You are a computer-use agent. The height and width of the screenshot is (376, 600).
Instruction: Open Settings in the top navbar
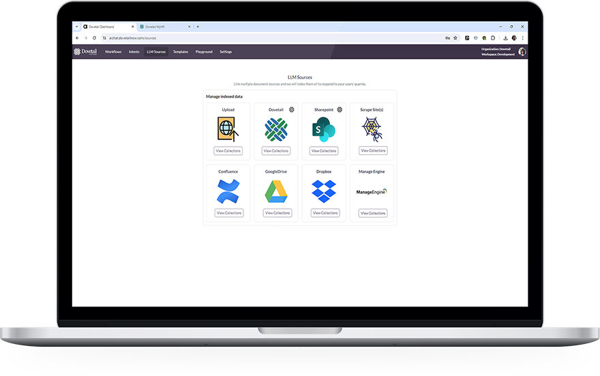tap(226, 52)
